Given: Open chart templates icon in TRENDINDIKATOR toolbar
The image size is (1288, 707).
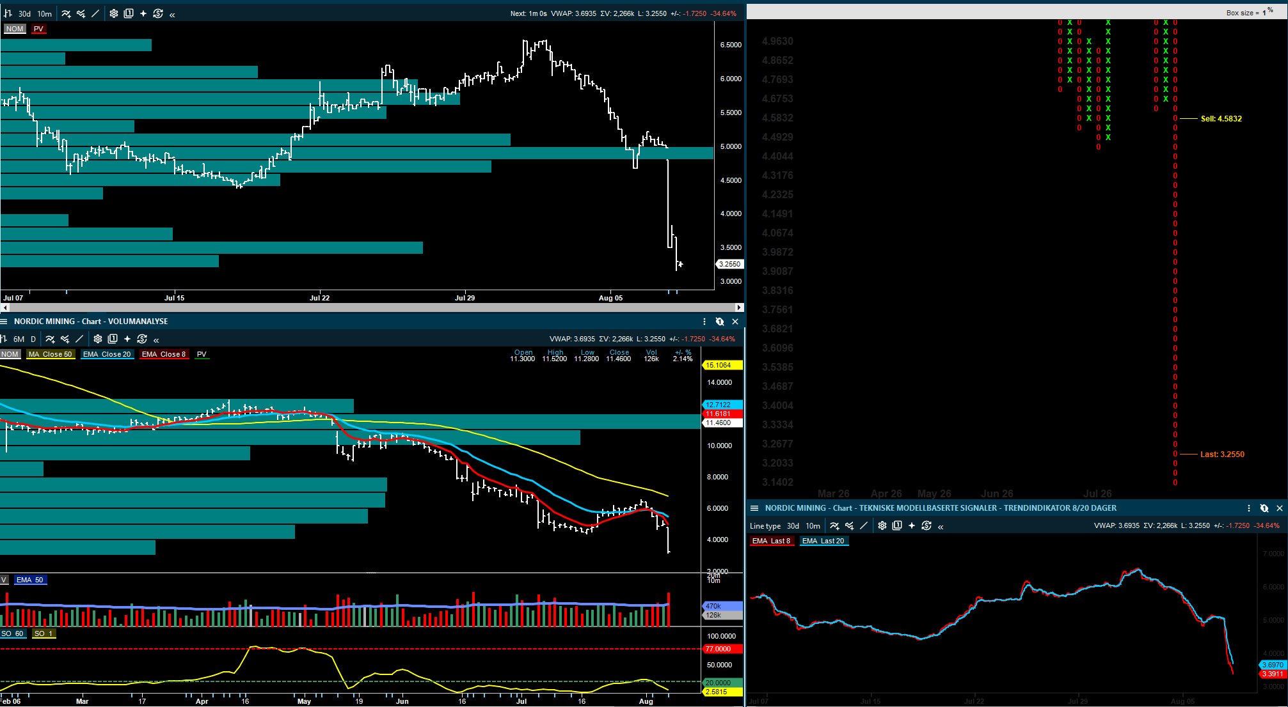Looking at the screenshot, I should click(x=897, y=525).
